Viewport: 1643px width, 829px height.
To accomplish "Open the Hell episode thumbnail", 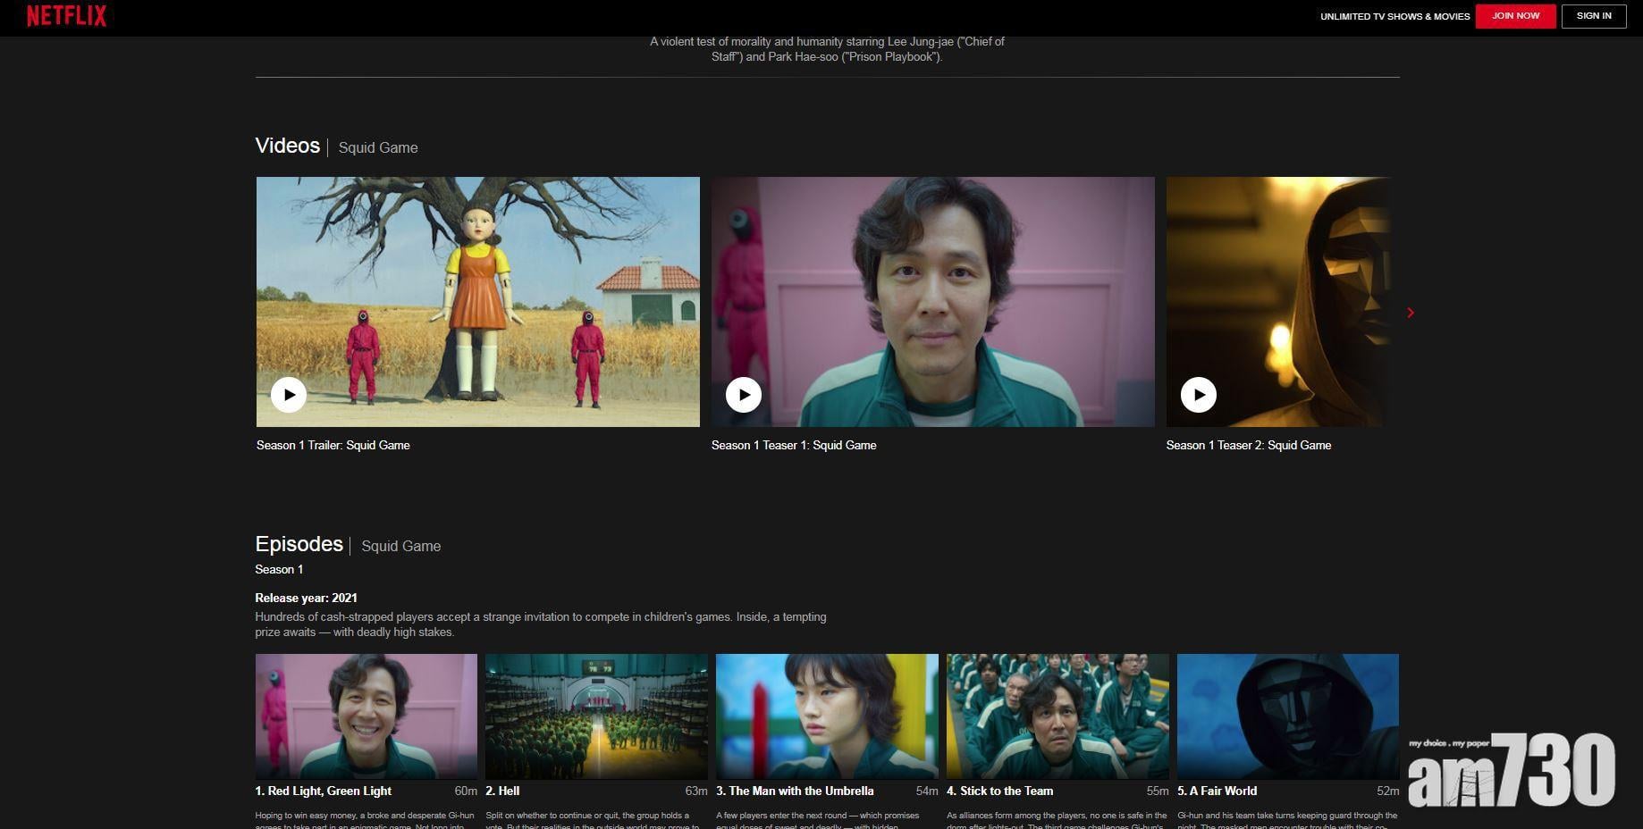I will pos(596,716).
